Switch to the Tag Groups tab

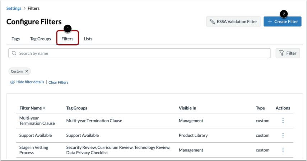tap(41, 39)
